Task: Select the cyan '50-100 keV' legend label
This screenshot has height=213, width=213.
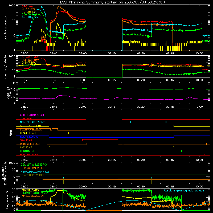Action: click(30, 17)
